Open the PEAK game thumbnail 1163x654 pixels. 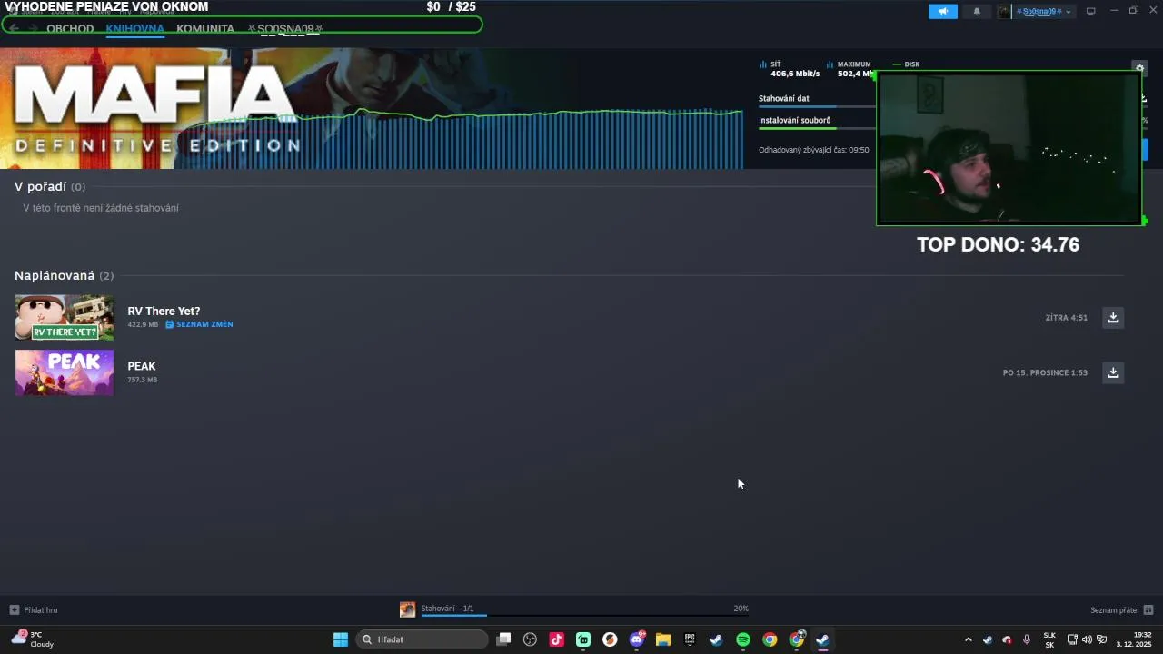(65, 372)
